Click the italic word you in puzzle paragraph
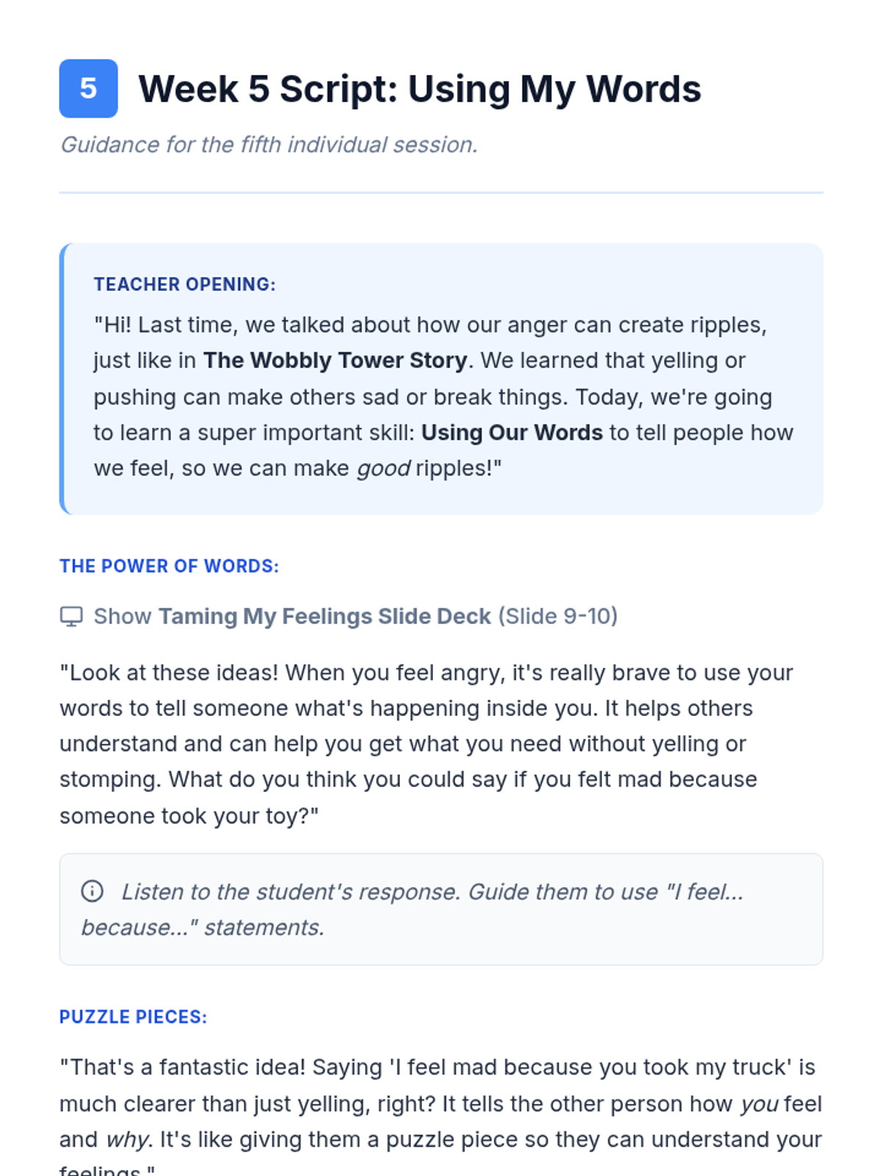This screenshot has height=1176, width=882. [759, 1104]
